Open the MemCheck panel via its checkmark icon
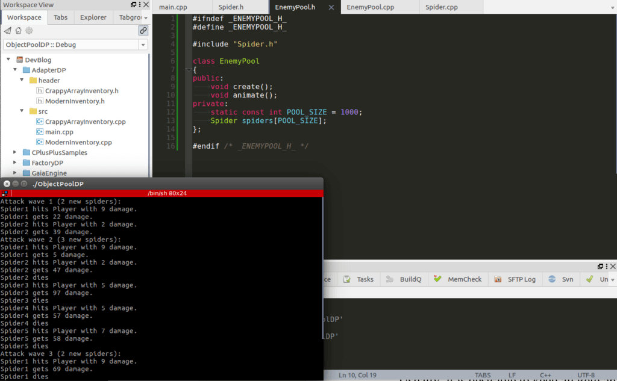Viewport: 617px width, 381px height. (x=438, y=279)
